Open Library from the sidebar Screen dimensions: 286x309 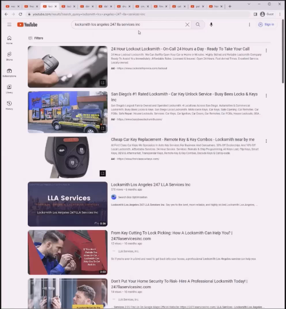coord(9,89)
